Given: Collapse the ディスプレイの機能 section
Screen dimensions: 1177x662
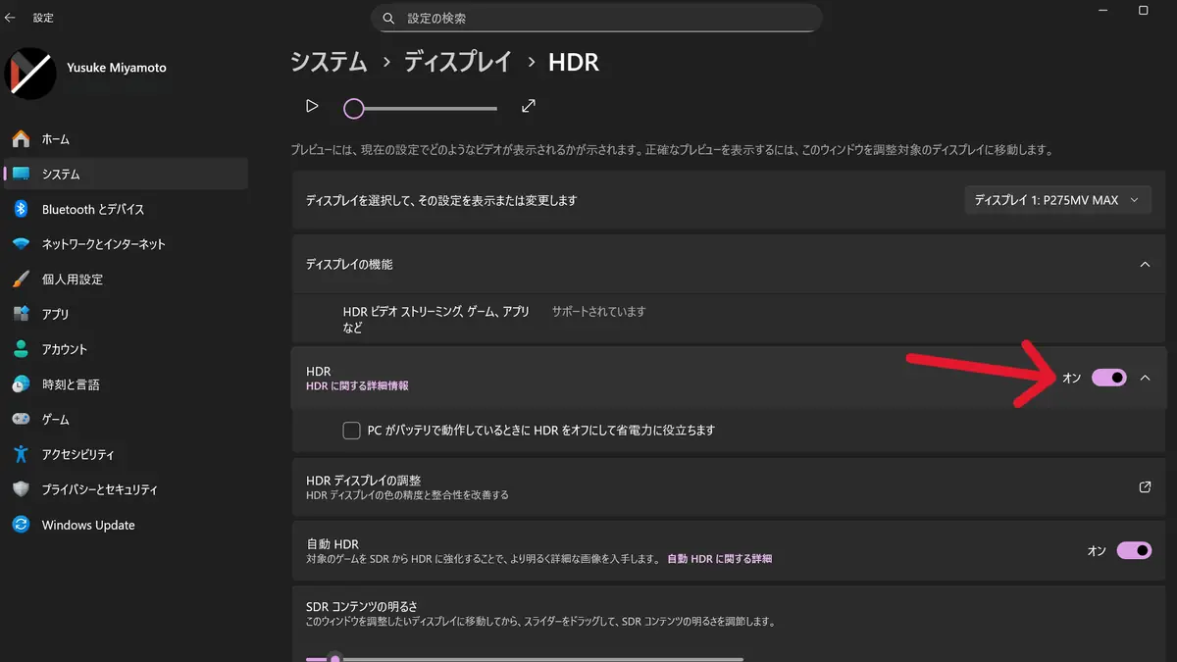Looking at the screenshot, I should pos(1145,265).
